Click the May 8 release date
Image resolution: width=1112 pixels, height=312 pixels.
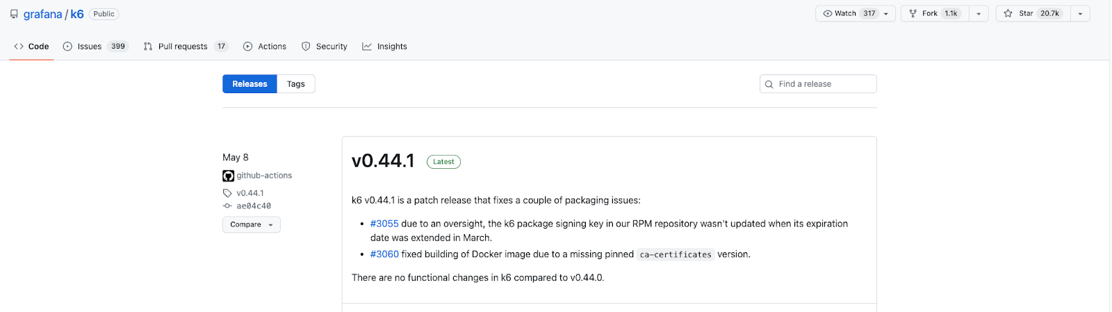click(x=236, y=158)
